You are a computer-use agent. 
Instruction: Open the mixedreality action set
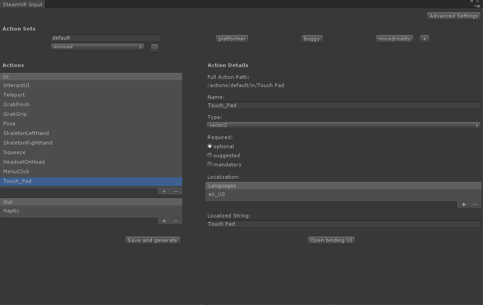(394, 39)
